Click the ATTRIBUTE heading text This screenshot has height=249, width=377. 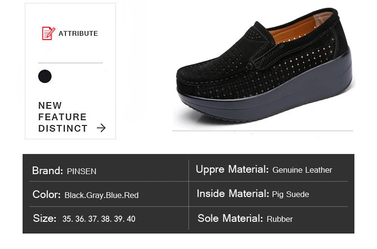coord(78,33)
